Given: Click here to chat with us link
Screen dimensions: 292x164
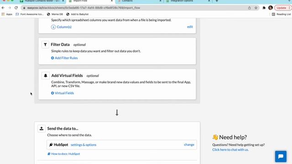Looking at the screenshot, I should [x=230, y=149].
